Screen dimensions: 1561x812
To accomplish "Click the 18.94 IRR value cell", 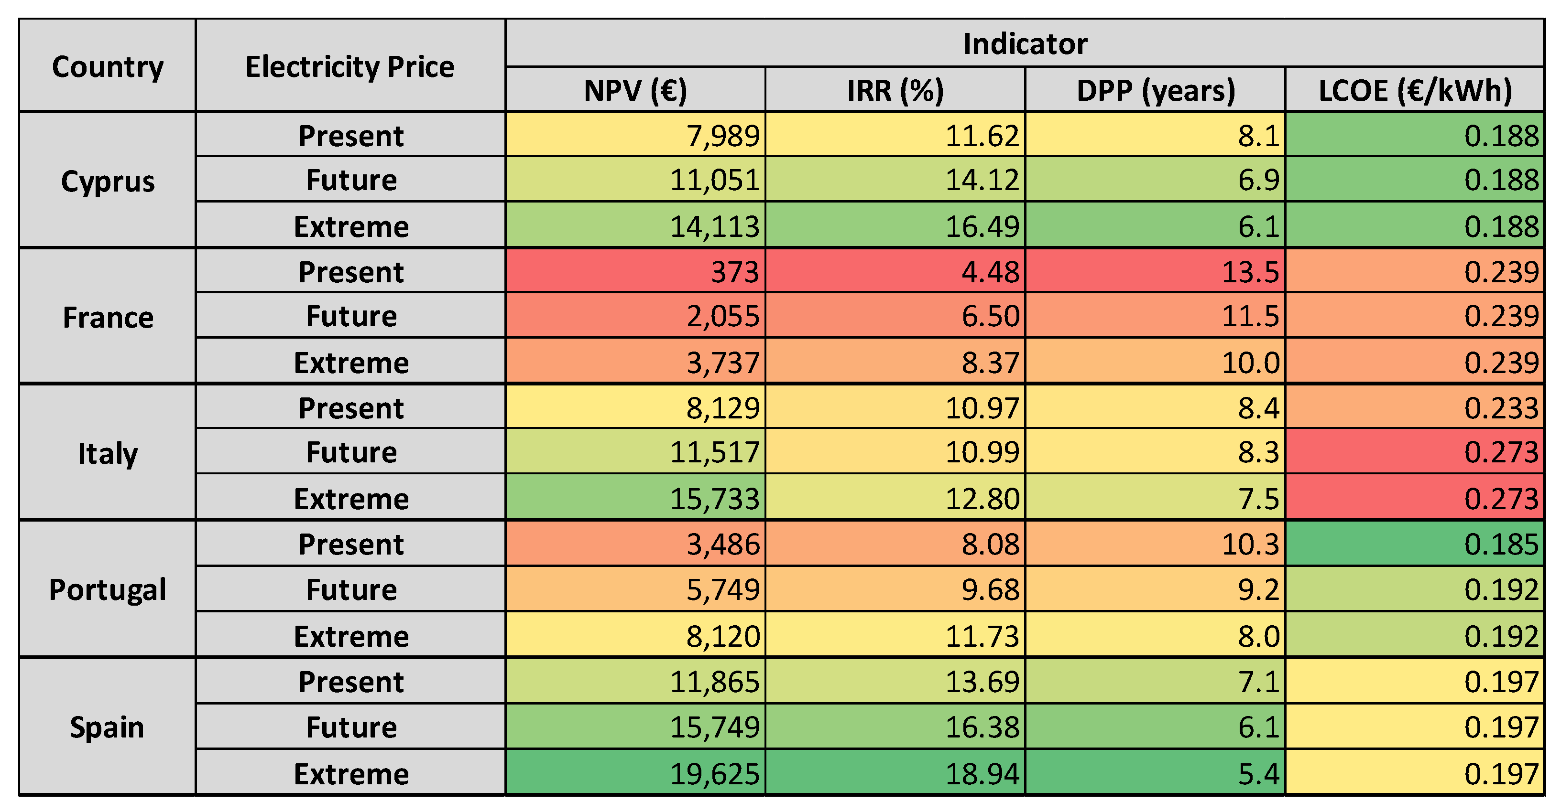I will tap(895, 773).
